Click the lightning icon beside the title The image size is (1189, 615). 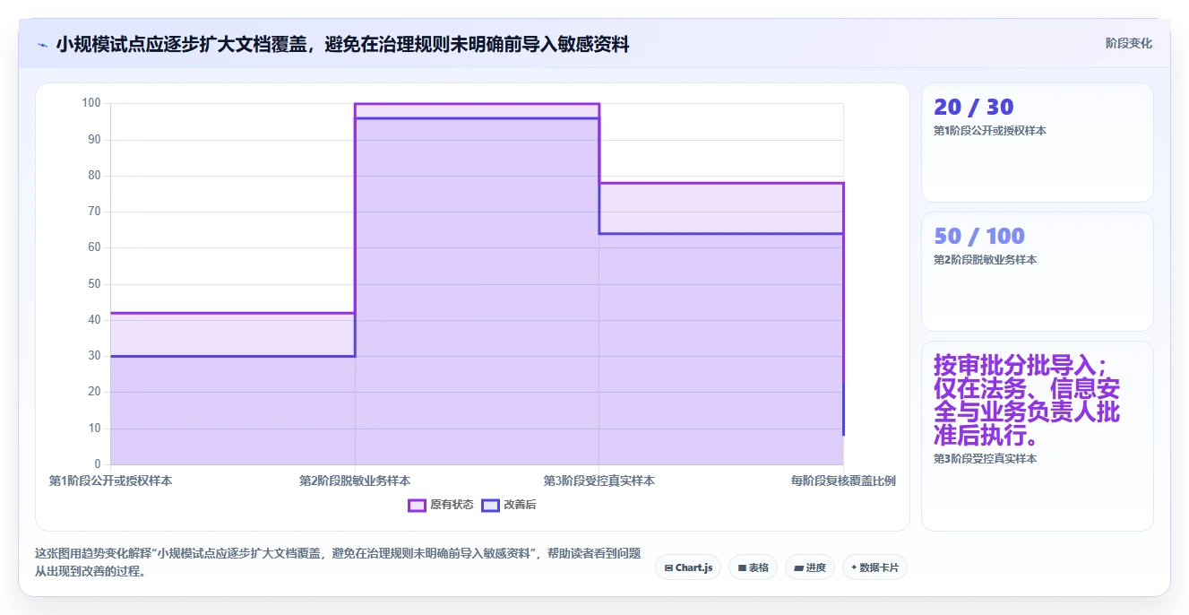click(x=42, y=44)
